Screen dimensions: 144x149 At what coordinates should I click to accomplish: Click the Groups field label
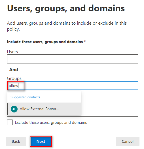14,78
